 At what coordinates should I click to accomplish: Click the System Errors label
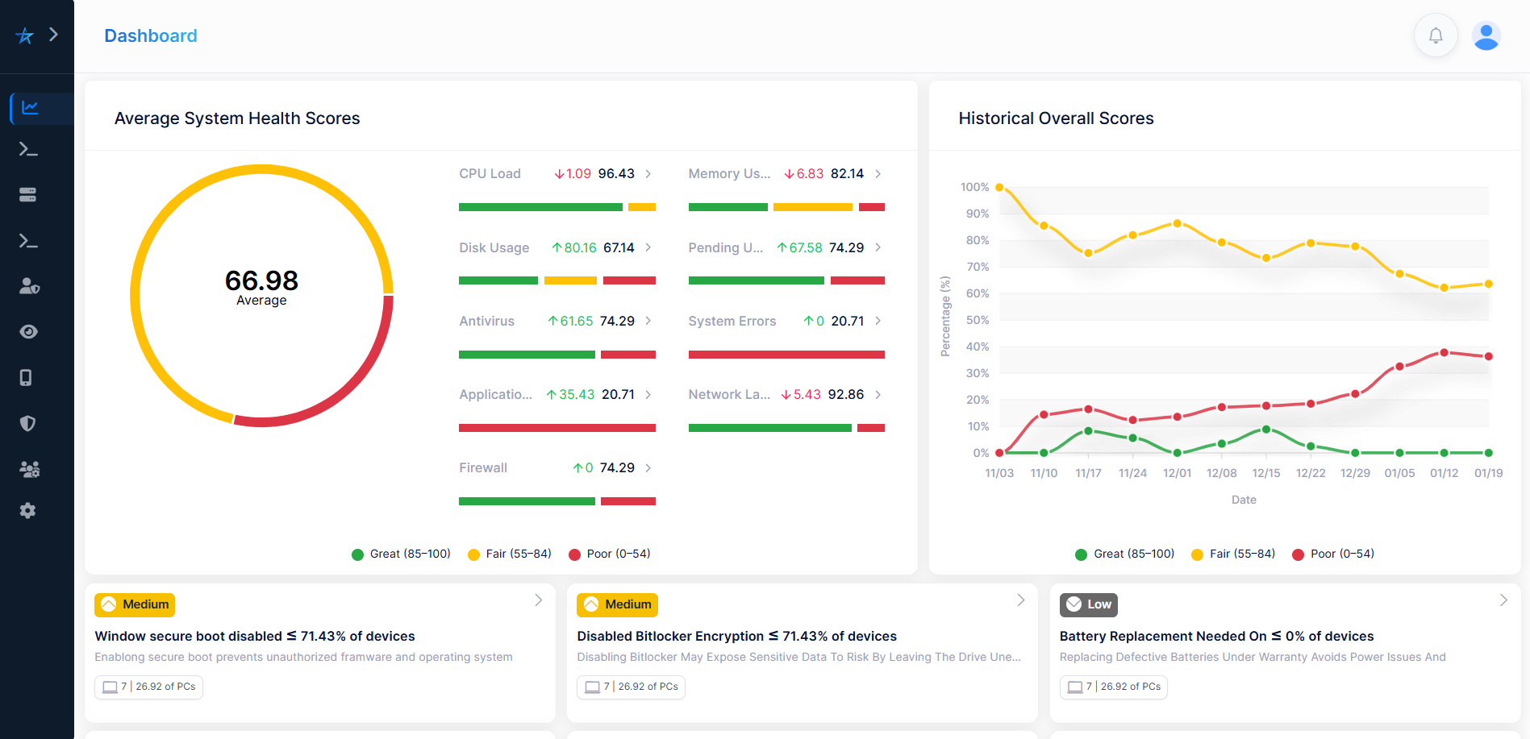click(732, 321)
